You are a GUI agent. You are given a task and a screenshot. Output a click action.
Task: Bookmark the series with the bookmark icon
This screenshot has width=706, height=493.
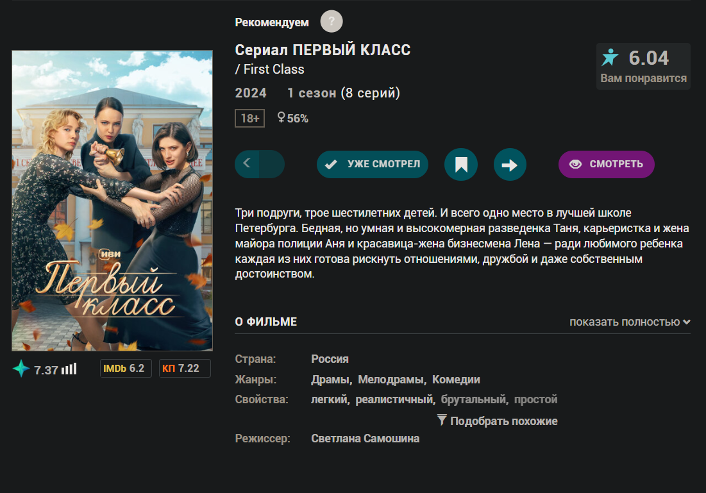(x=460, y=165)
